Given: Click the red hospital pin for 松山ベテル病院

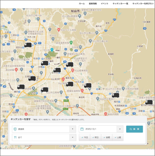Looking at the screenshot, I should coord(59,30).
